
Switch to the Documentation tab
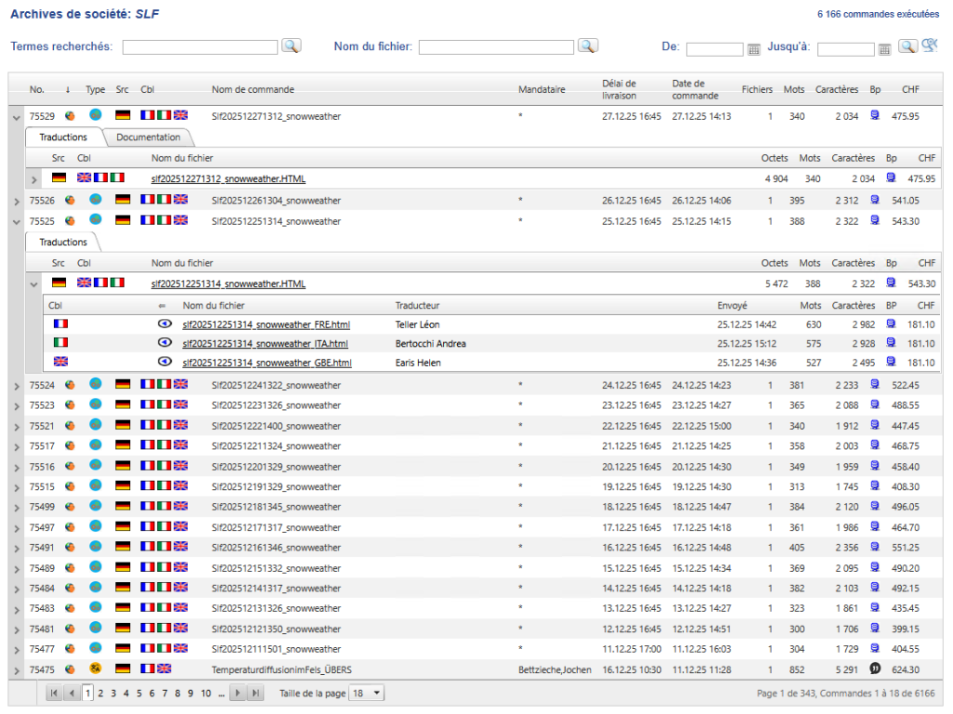click(x=148, y=138)
